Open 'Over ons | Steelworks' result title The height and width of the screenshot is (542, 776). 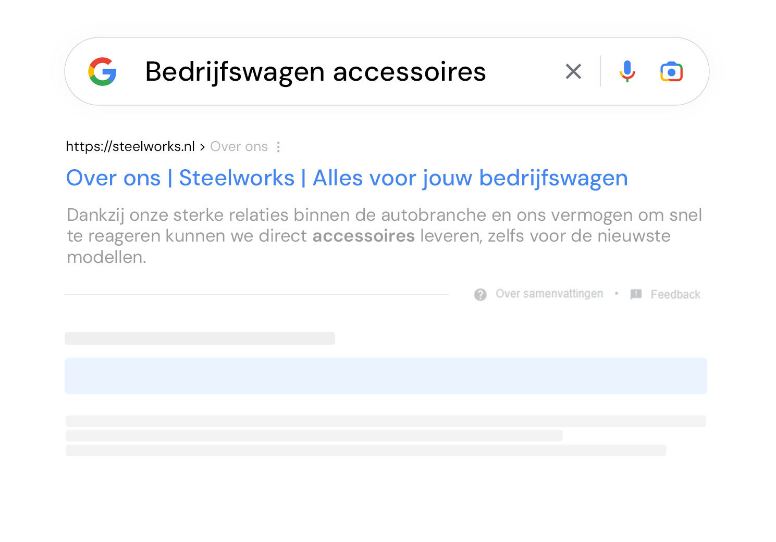(x=347, y=178)
